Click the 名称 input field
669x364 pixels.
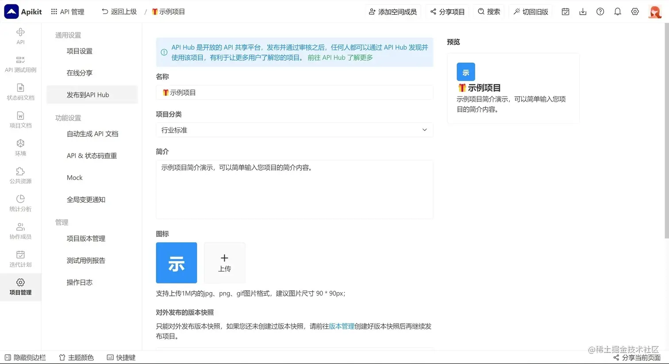click(x=294, y=92)
